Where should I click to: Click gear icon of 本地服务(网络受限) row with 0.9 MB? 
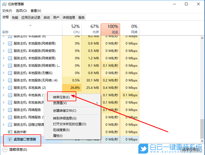pos(10,43)
